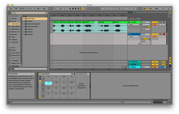Viewport: 179px width, 114px height.
Task: Disarm the 2 Drum Rack track
Action: tap(164, 34)
